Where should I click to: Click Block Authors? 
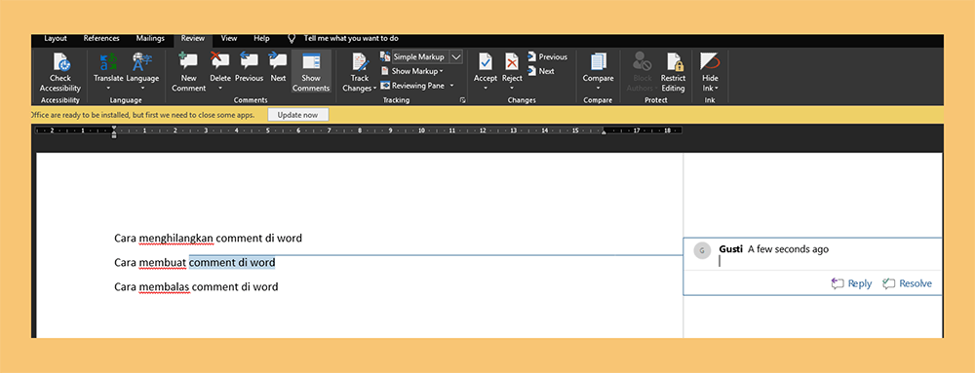(643, 73)
